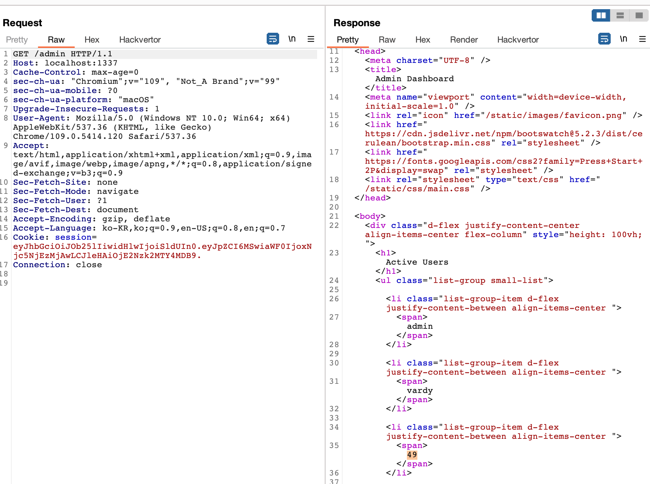Viewport: 650px width, 484px height.
Task: Open the Response panel hamburger options menu
Action: pos(642,39)
